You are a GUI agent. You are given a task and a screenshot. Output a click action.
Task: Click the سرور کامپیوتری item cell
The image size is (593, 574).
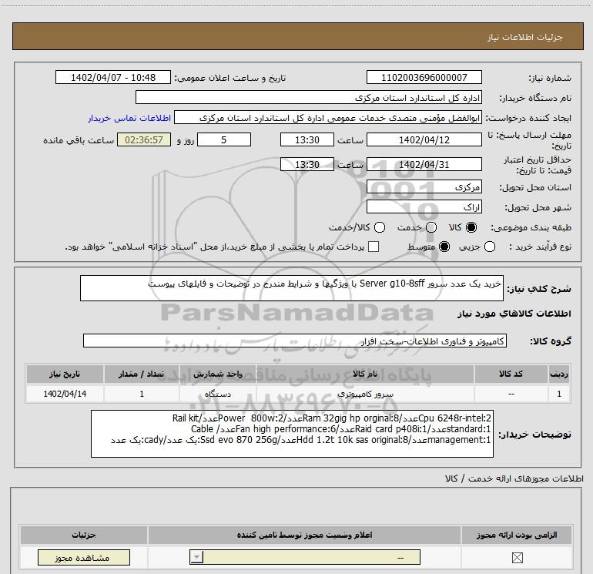click(x=365, y=394)
